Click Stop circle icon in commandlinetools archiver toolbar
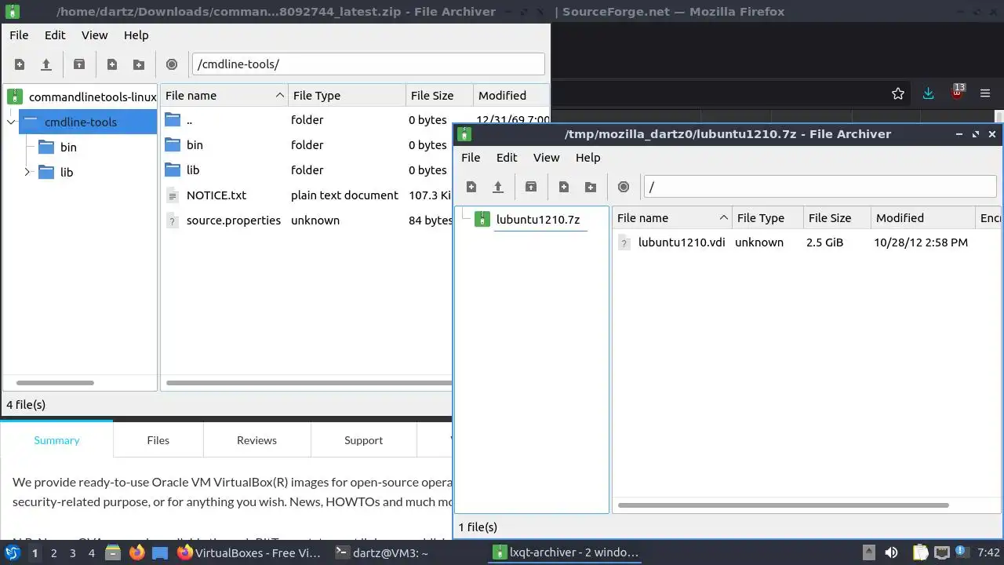 click(172, 64)
